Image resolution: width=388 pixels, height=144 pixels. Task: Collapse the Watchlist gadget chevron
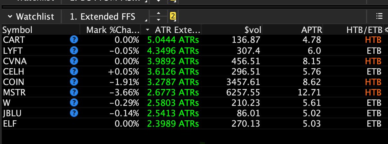click(10, 16)
